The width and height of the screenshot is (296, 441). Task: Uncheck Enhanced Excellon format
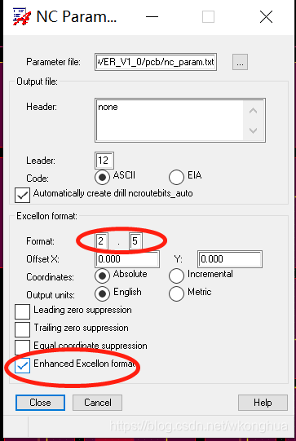(22, 365)
